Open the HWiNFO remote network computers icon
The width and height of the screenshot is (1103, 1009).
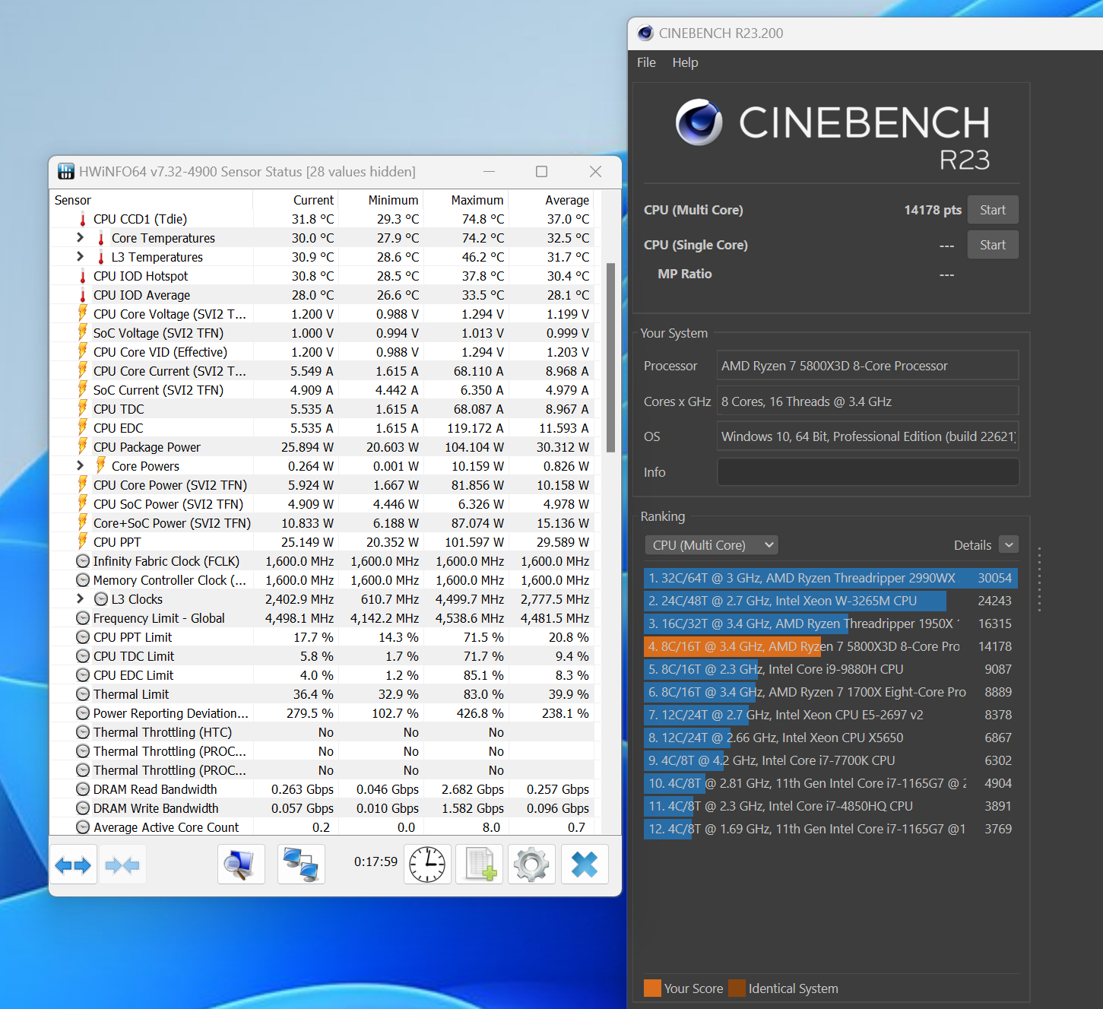click(301, 865)
